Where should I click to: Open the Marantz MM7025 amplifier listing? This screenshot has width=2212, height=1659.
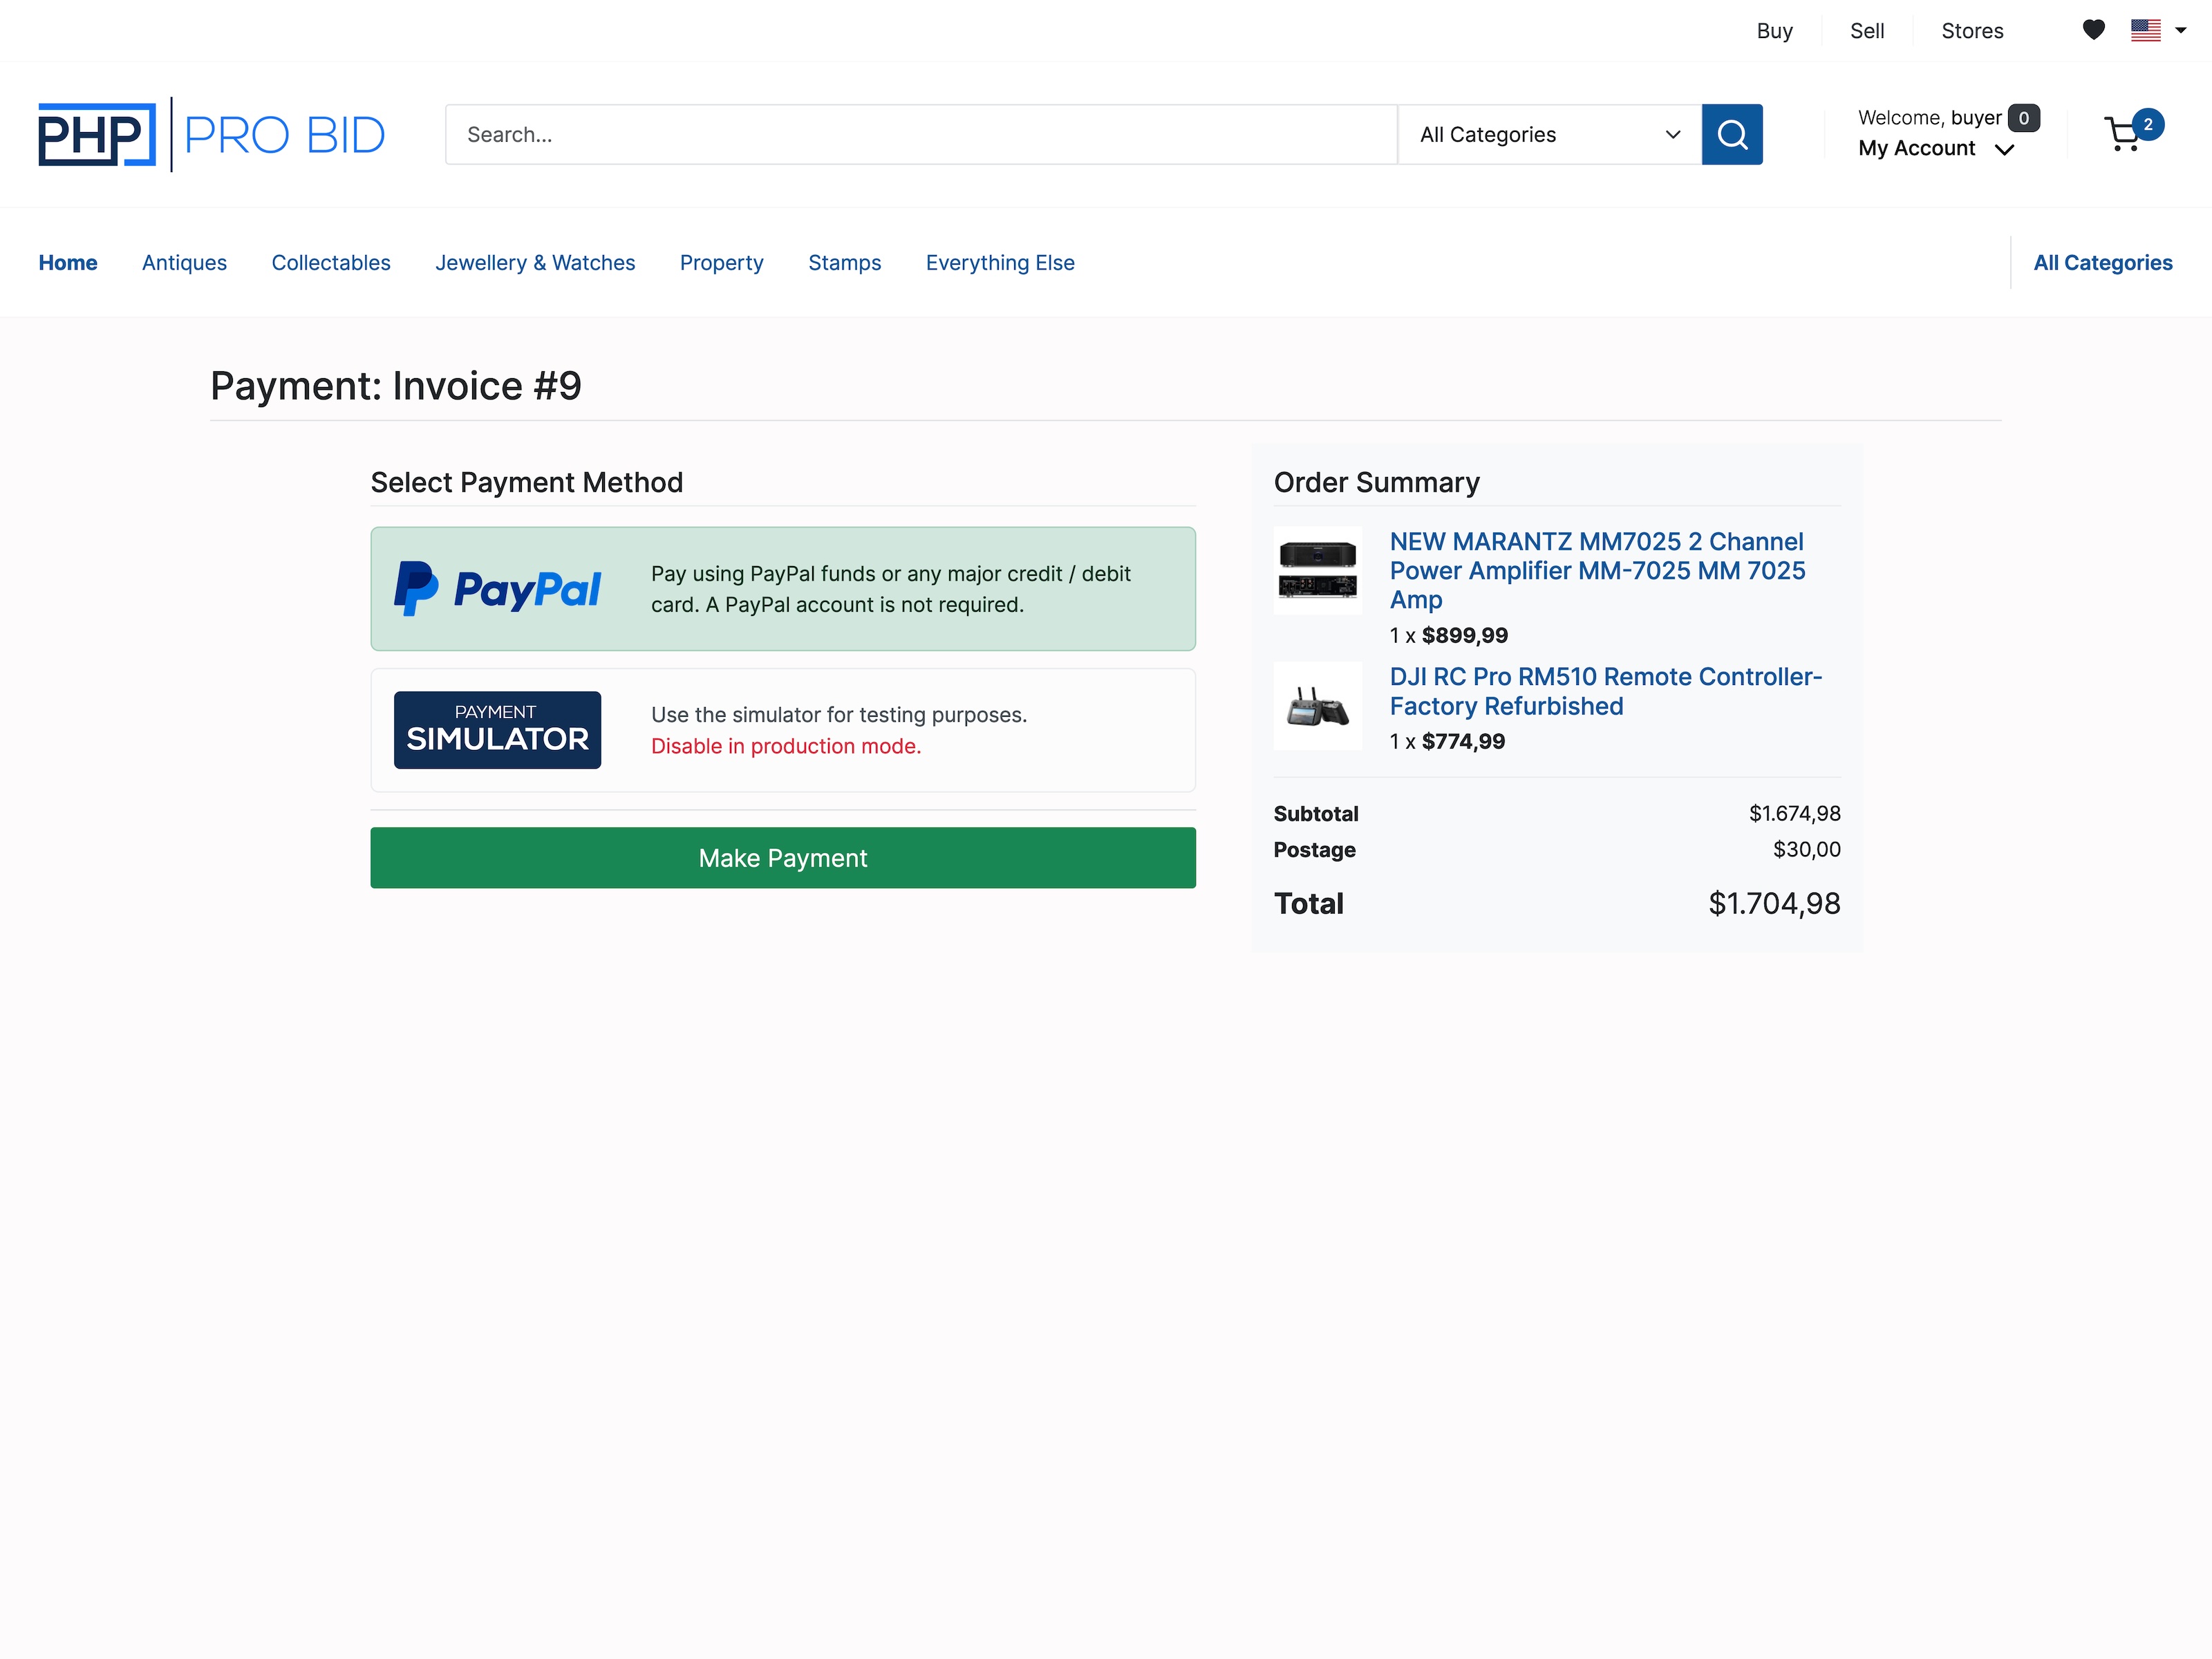coord(1597,570)
